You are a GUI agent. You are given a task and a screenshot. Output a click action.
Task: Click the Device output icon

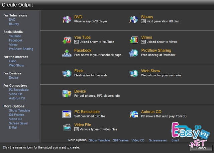click(67, 94)
